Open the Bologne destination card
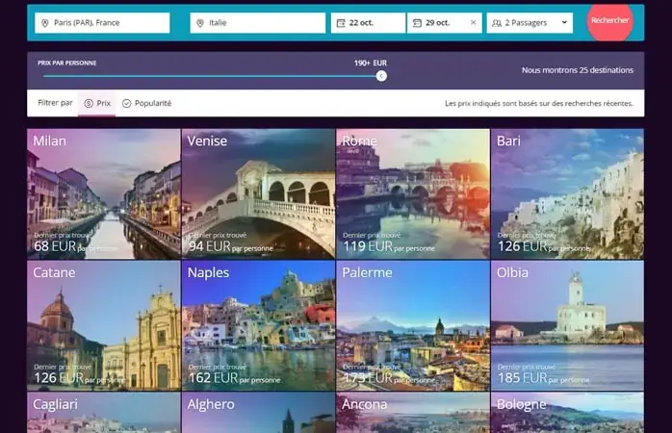Image resolution: width=672 pixels, height=433 pixels. [x=567, y=413]
